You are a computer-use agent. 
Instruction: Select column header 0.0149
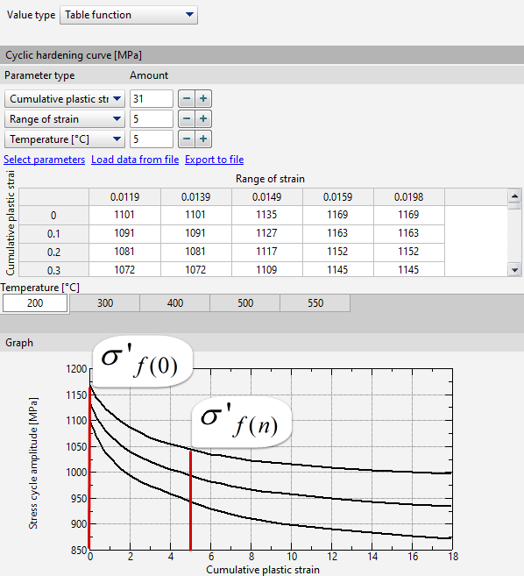(x=266, y=197)
